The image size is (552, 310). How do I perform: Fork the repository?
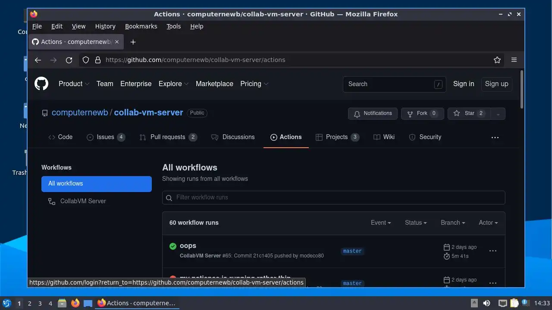[x=423, y=113]
